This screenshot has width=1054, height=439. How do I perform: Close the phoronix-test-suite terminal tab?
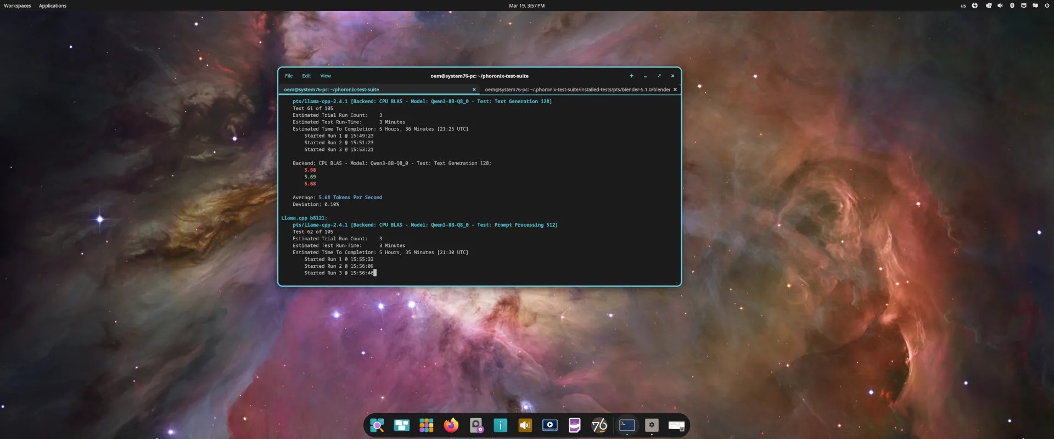coord(474,89)
